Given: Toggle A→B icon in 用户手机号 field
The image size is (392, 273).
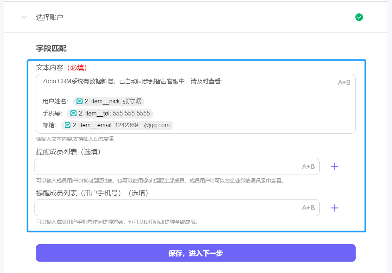Looking at the screenshot, I should click(x=308, y=208).
